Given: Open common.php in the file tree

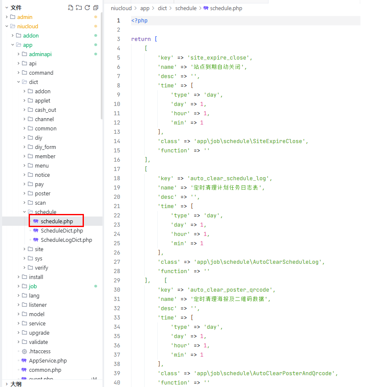Looking at the screenshot, I should 45,370.
